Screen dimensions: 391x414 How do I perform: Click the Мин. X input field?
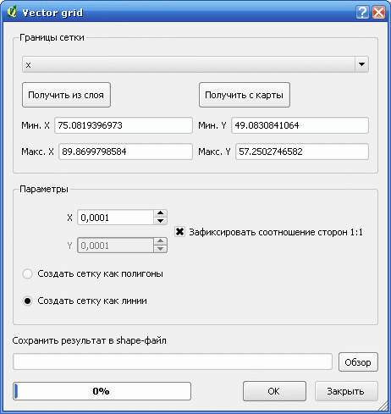click(124, 125)
